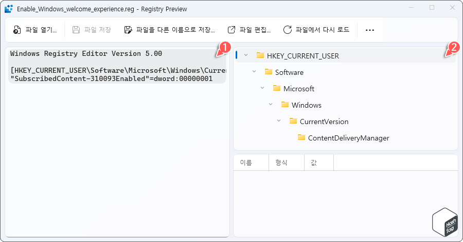Click the HKEY_CURRENT_USER folder icon
This screenshot has width=463, height=242.
point(260,55)
